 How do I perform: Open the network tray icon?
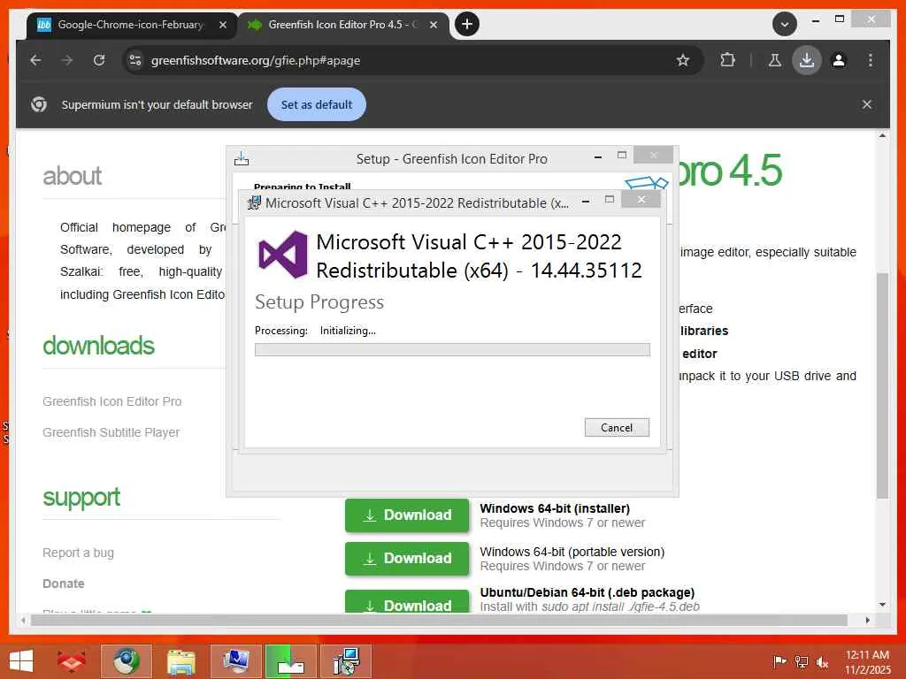(802, 661)
